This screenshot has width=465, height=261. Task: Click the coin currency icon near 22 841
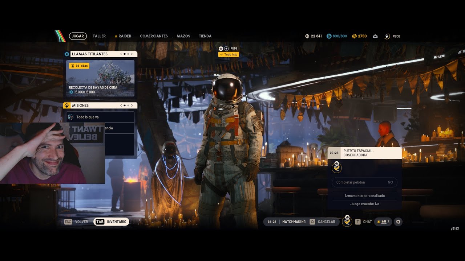[307, 36]
